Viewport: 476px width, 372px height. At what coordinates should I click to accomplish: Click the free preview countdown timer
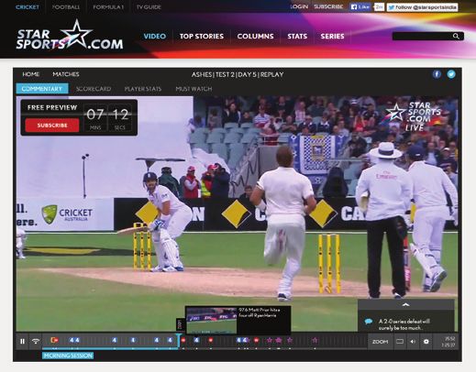point(107,117)
